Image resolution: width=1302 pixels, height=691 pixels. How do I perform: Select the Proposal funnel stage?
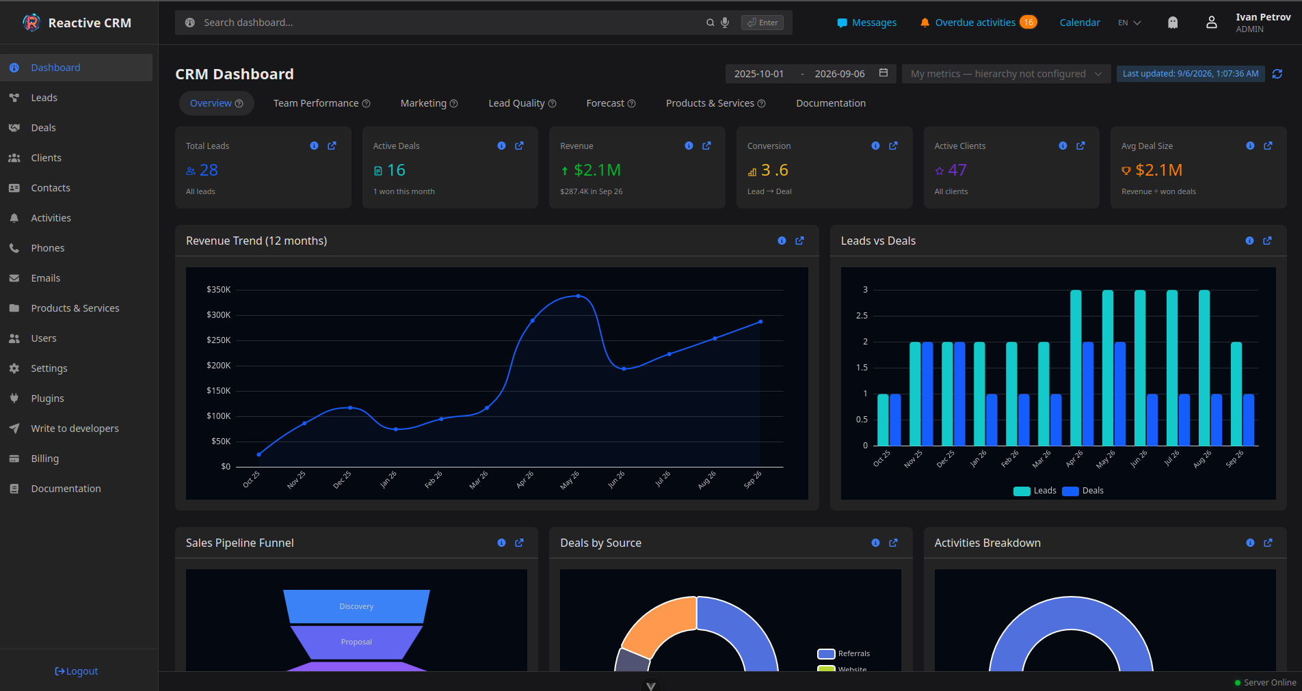356,642
